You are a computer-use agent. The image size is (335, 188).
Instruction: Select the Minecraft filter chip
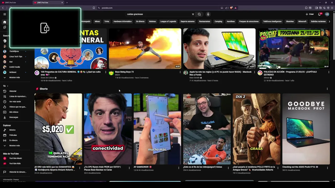point(302,21)
